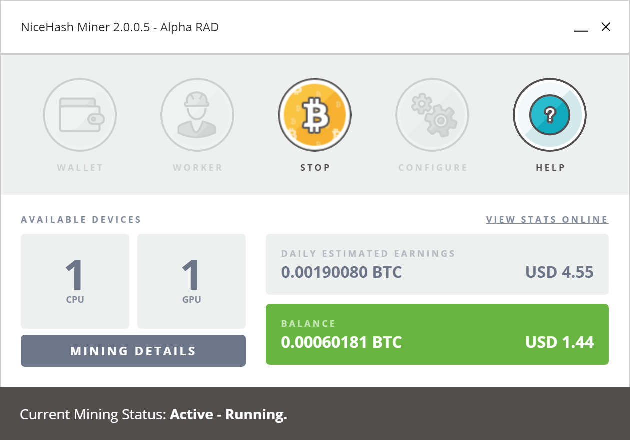Open the Configure gears icon
This screenshot has width=630, height=441.
tap(432, 115)
